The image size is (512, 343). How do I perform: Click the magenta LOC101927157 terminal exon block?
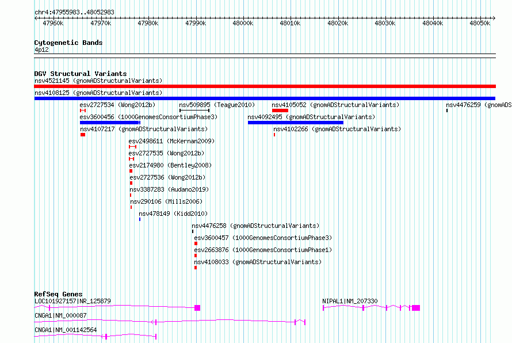[197, 308]
